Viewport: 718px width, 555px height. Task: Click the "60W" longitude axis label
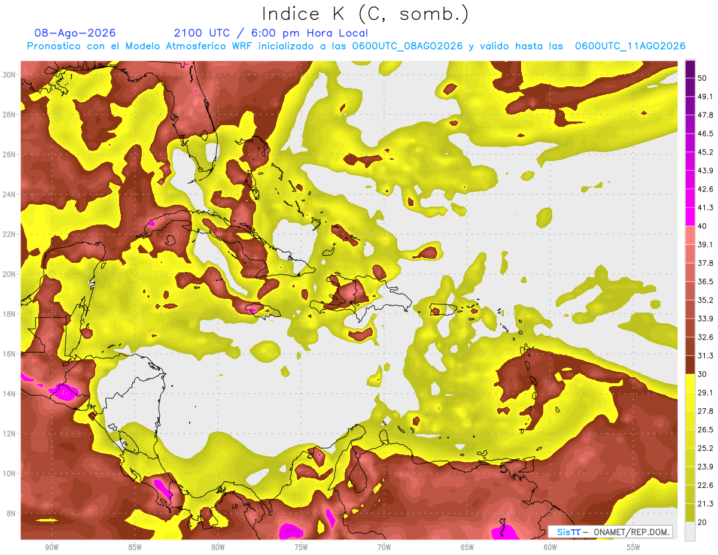(x=550, y=548)
